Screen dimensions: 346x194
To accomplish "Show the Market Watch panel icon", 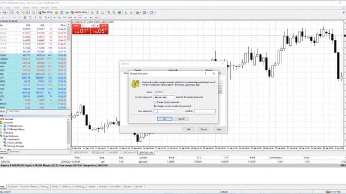I will [12, 12].
